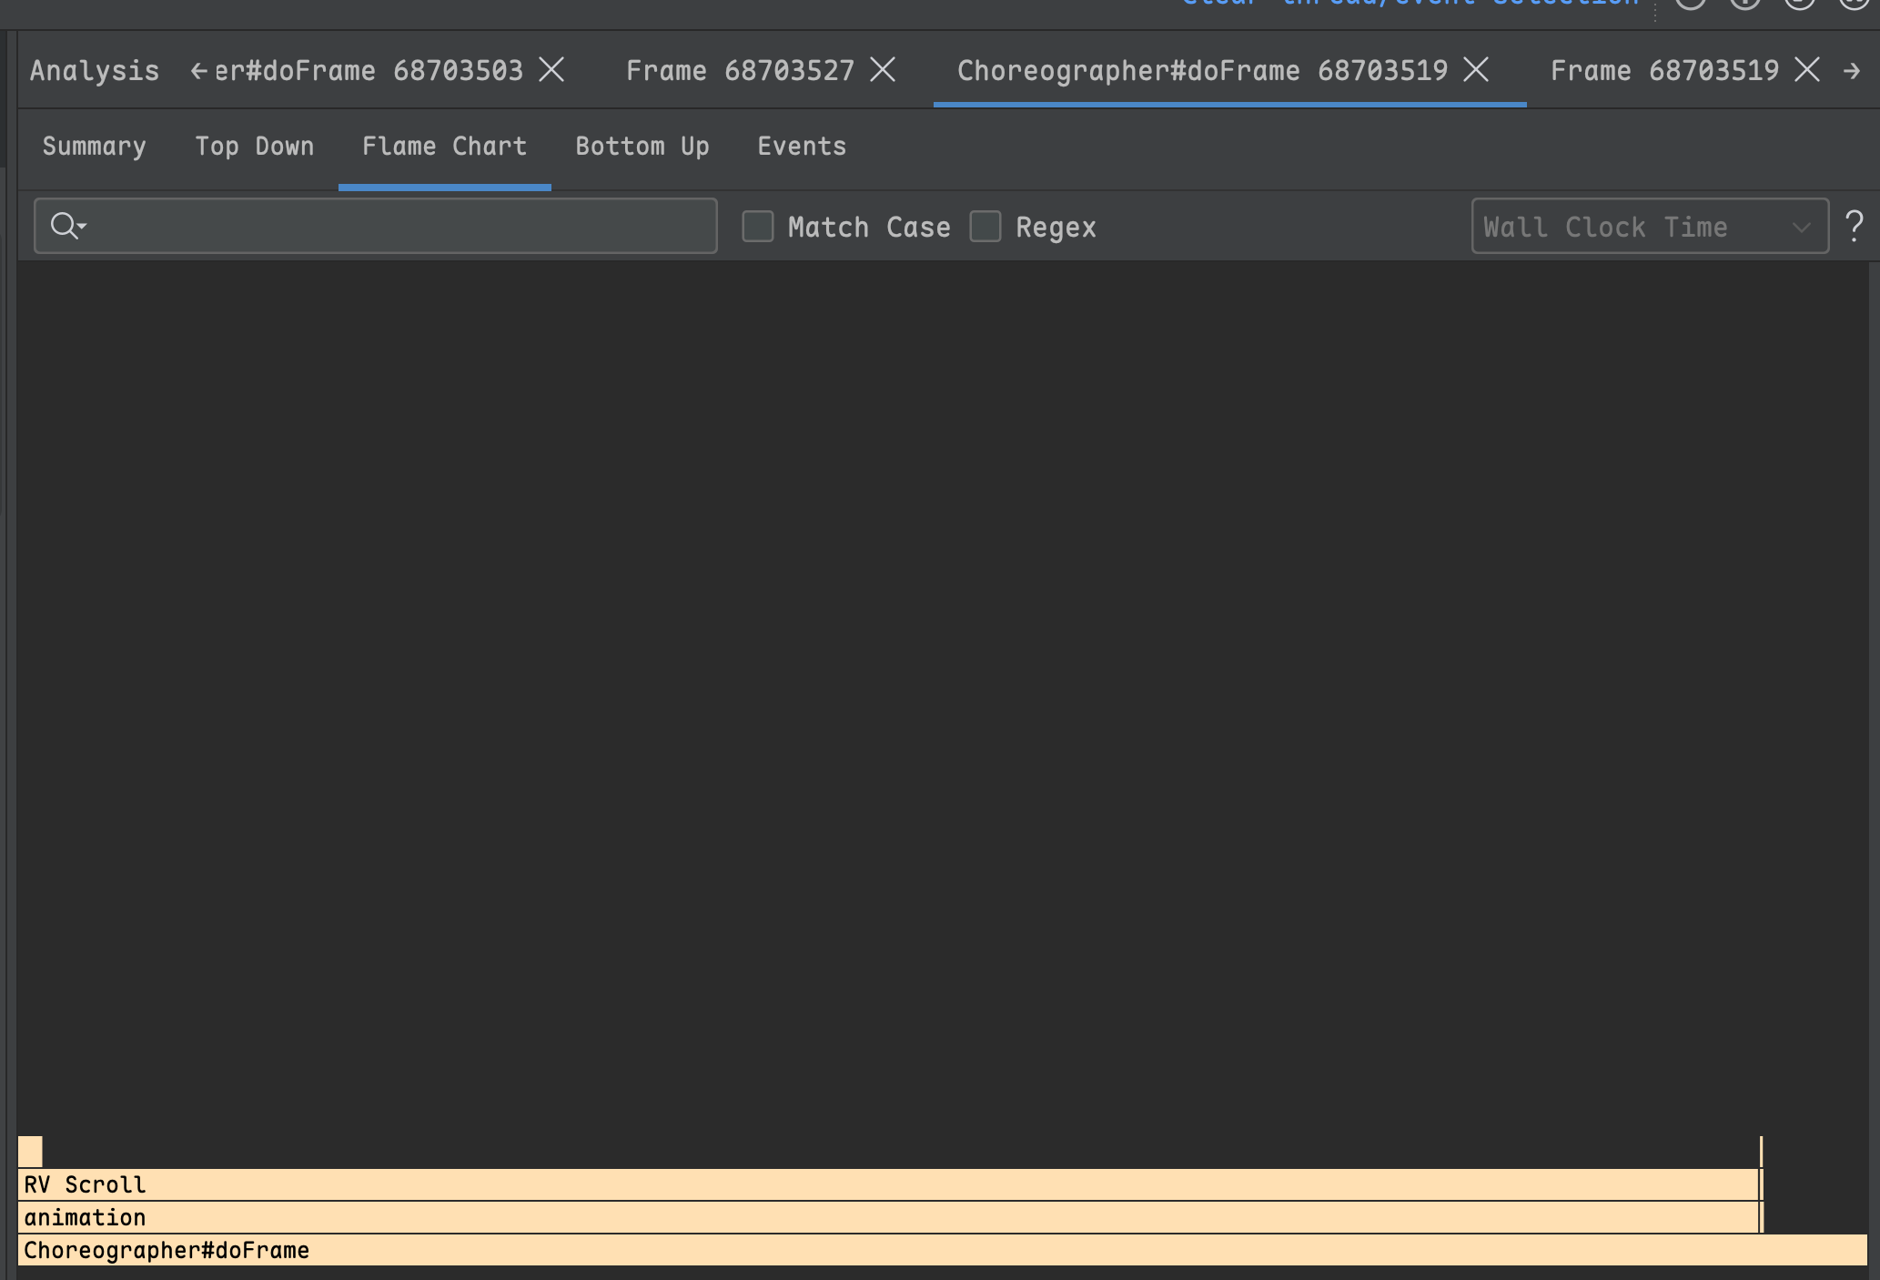Viewport: 1880px width, 1280px height.
Task: Open the Events tab
Action: pos(801,147)
